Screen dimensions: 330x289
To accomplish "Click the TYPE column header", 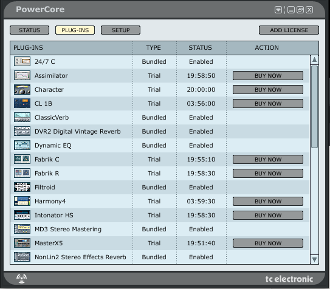I will pos(154,48).
